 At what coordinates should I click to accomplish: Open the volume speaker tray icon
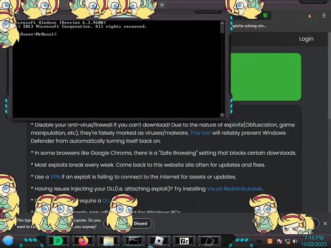click(x=295, y=241)
